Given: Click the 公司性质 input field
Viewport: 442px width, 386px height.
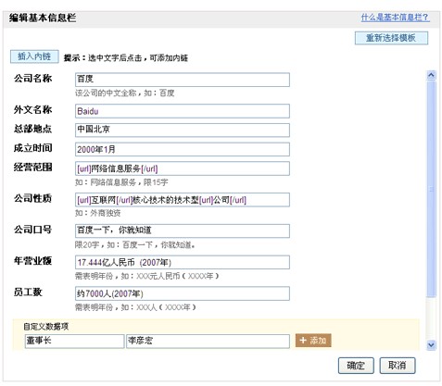Looking at the screenshot, I should click(183, 200).
